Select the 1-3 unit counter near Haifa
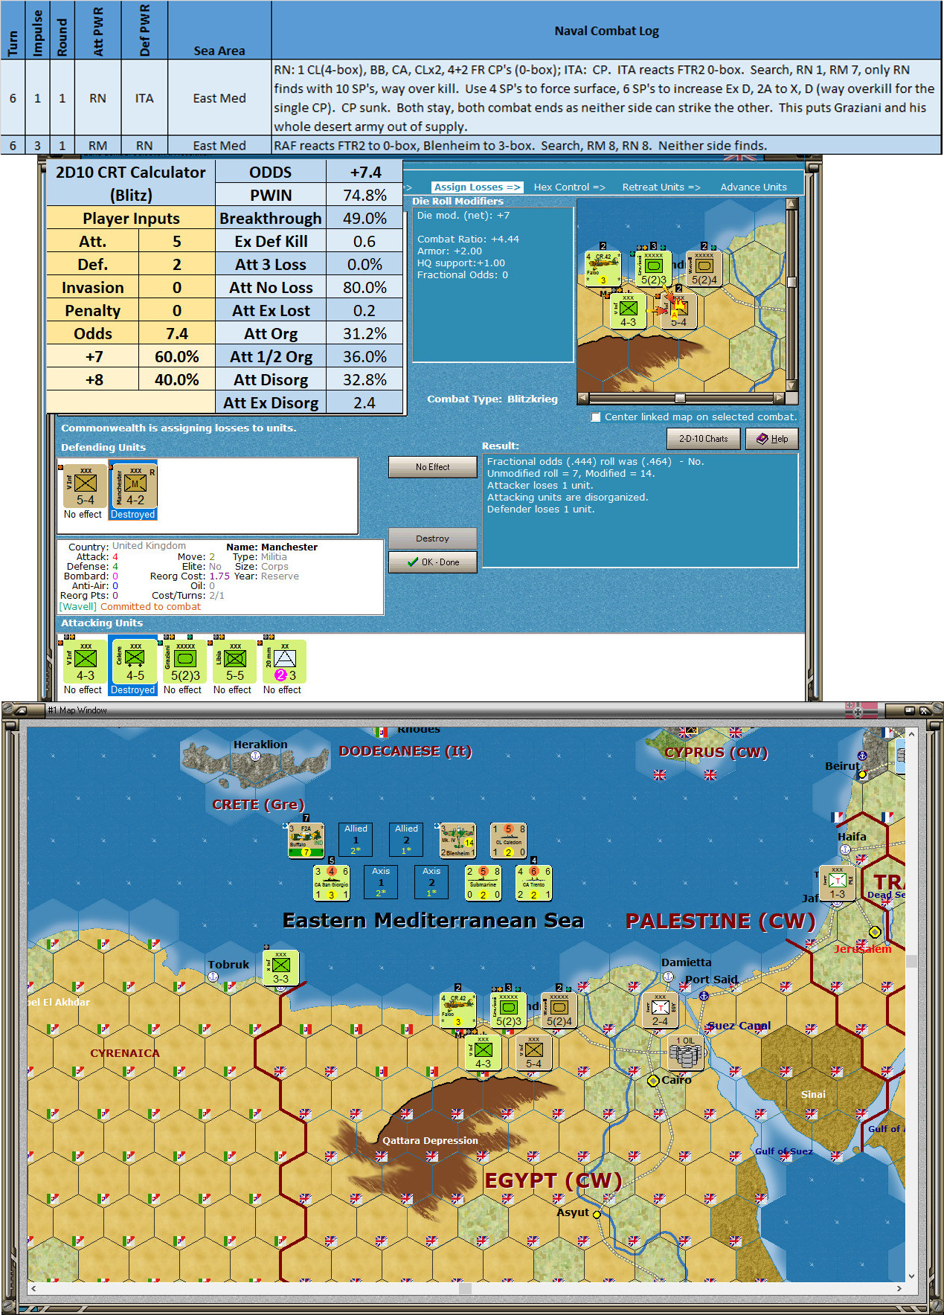Image resolution: width=944 pixels, height=1315 pixels. click(837, 883)
